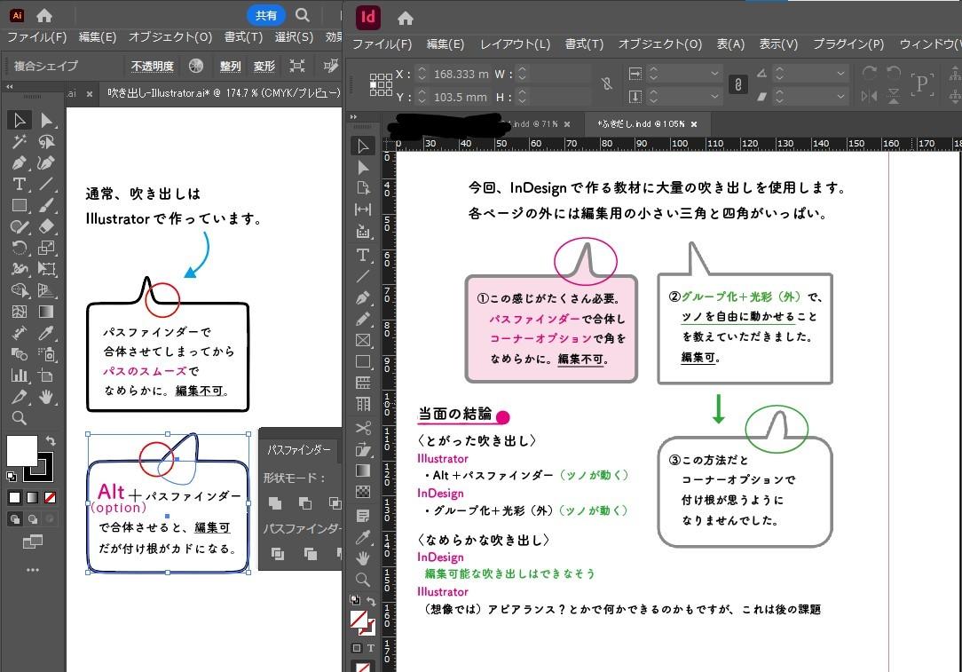Select the InDesign Rectangle Frame tool

pos(363,341)
